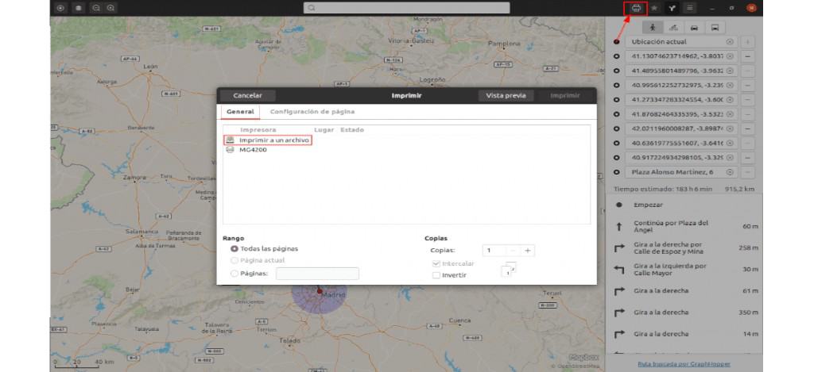This screenshot has width=814, height=372.
Task: Select the Gira a la derecha 14 m step
Action: (684, 334)
